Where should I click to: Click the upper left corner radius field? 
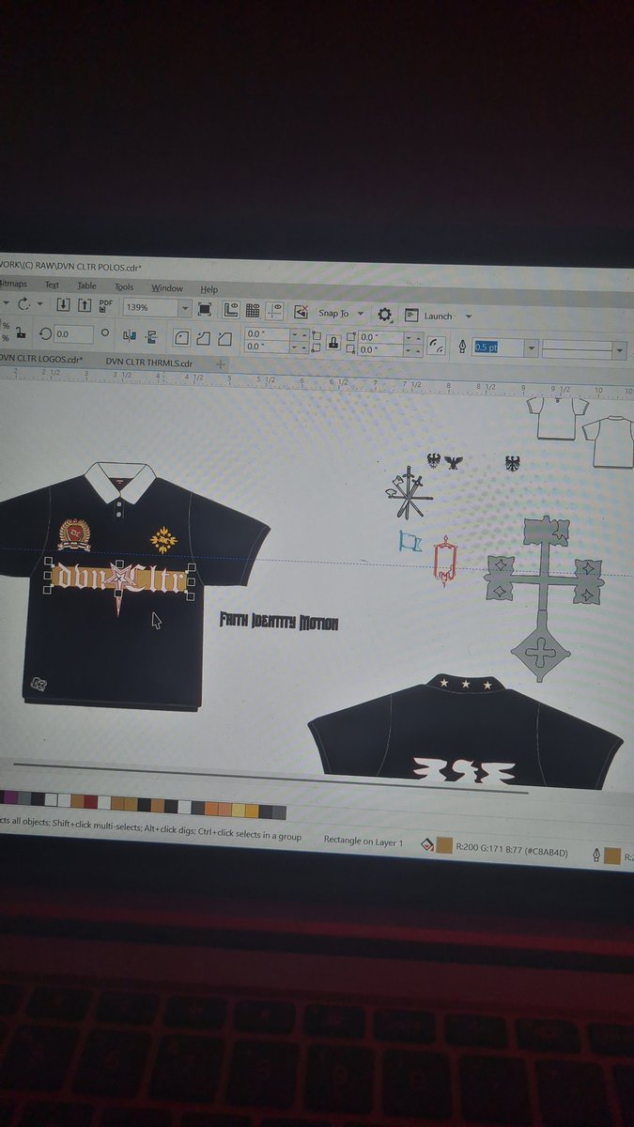pyautogui.click(x=268, y=334)
